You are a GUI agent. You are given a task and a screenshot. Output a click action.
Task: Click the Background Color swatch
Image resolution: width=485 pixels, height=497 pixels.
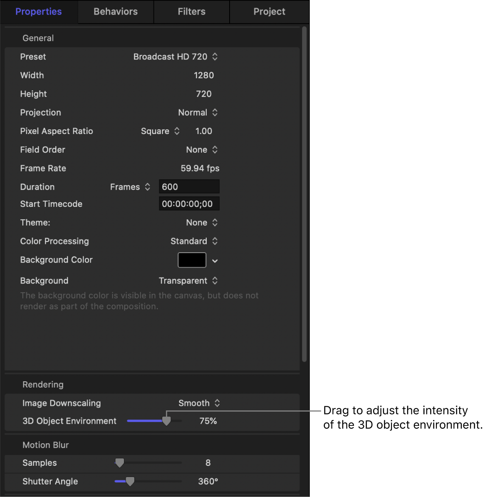click(x=192, y=260)
